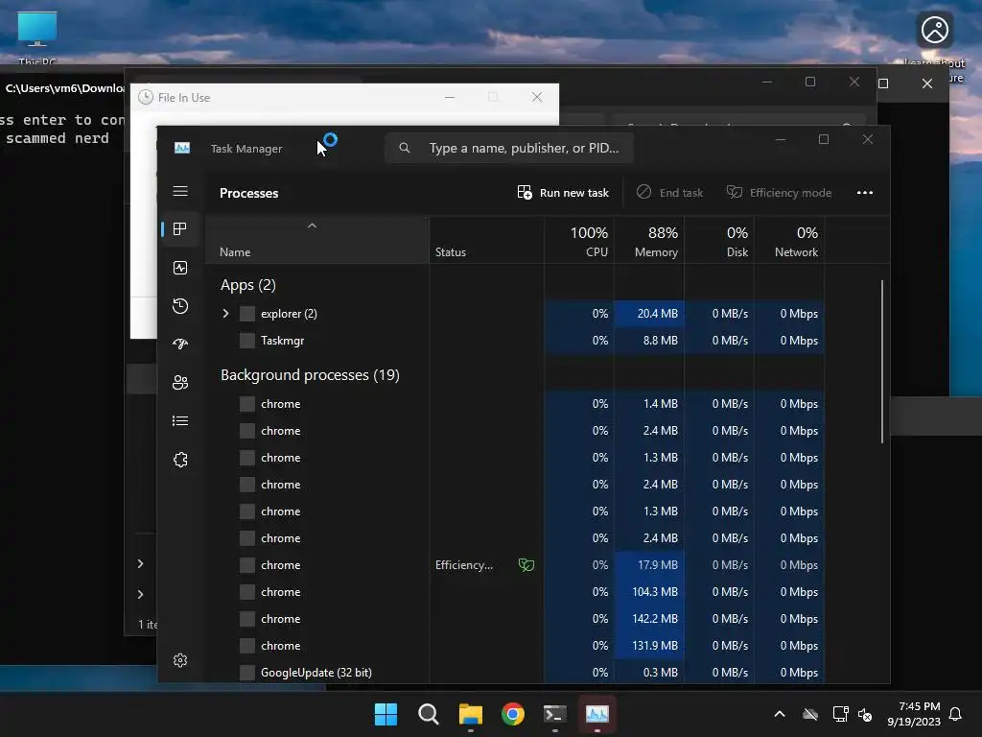
Task: Open File Explorer from taskbar
Action: [470, 714]
